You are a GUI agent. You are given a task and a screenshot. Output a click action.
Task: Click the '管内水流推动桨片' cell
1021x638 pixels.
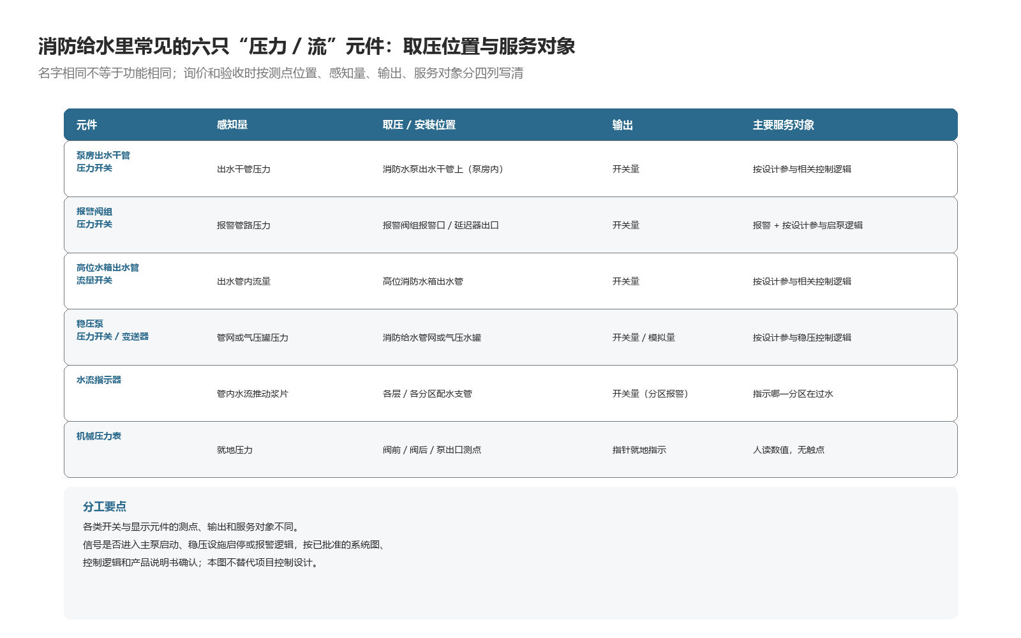[253, 394]
